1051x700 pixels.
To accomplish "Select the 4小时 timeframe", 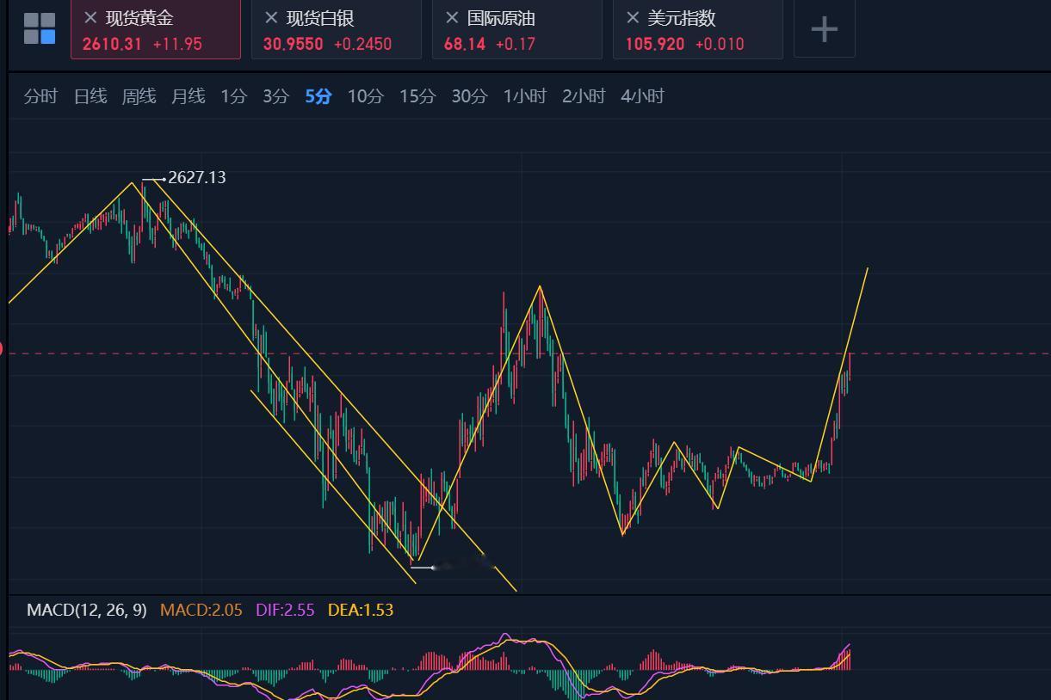I will tap(642, 96).
